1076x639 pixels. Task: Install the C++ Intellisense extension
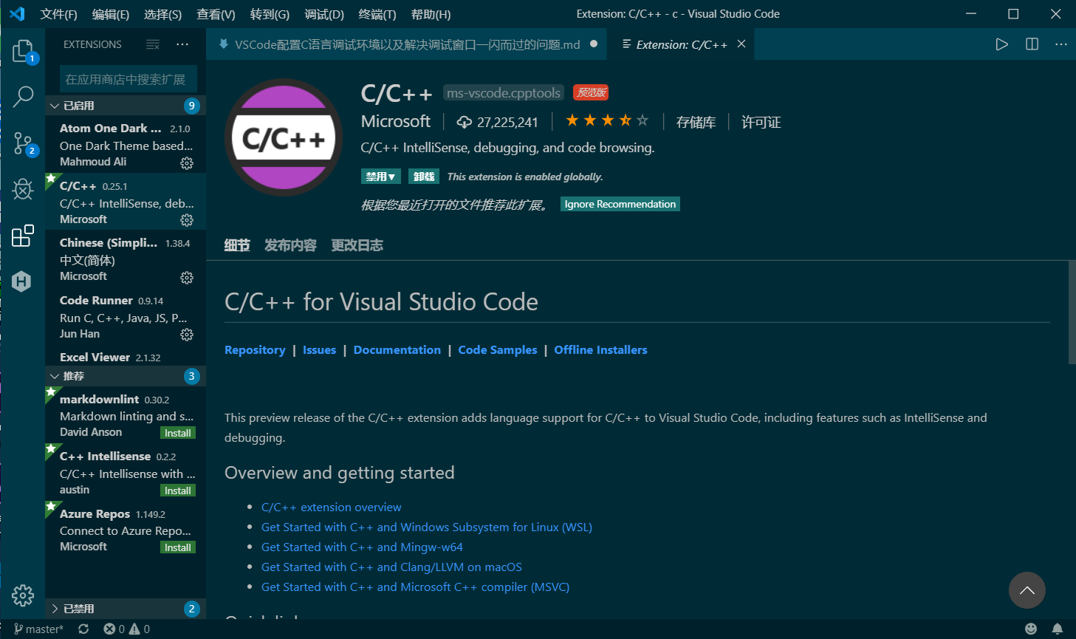click(178, 491)
